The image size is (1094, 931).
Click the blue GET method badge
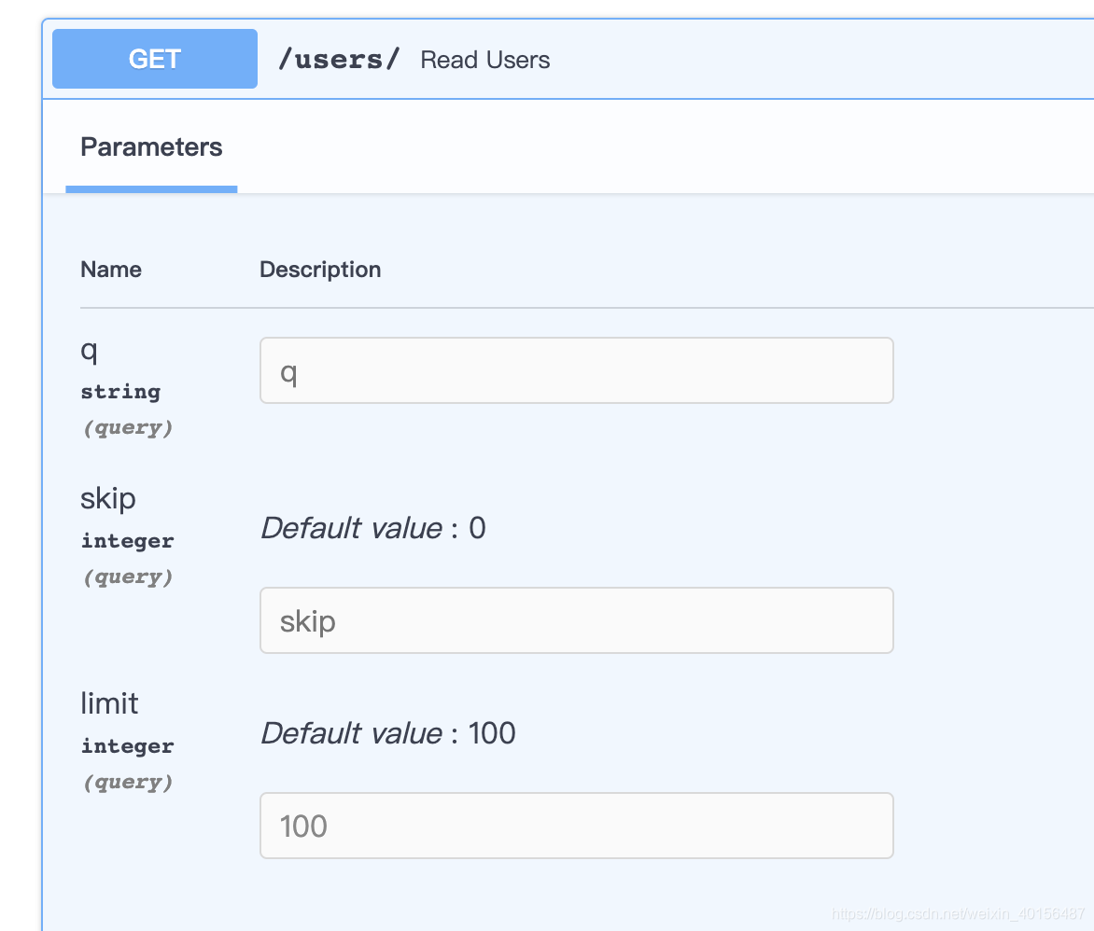(x=155, y=59)
